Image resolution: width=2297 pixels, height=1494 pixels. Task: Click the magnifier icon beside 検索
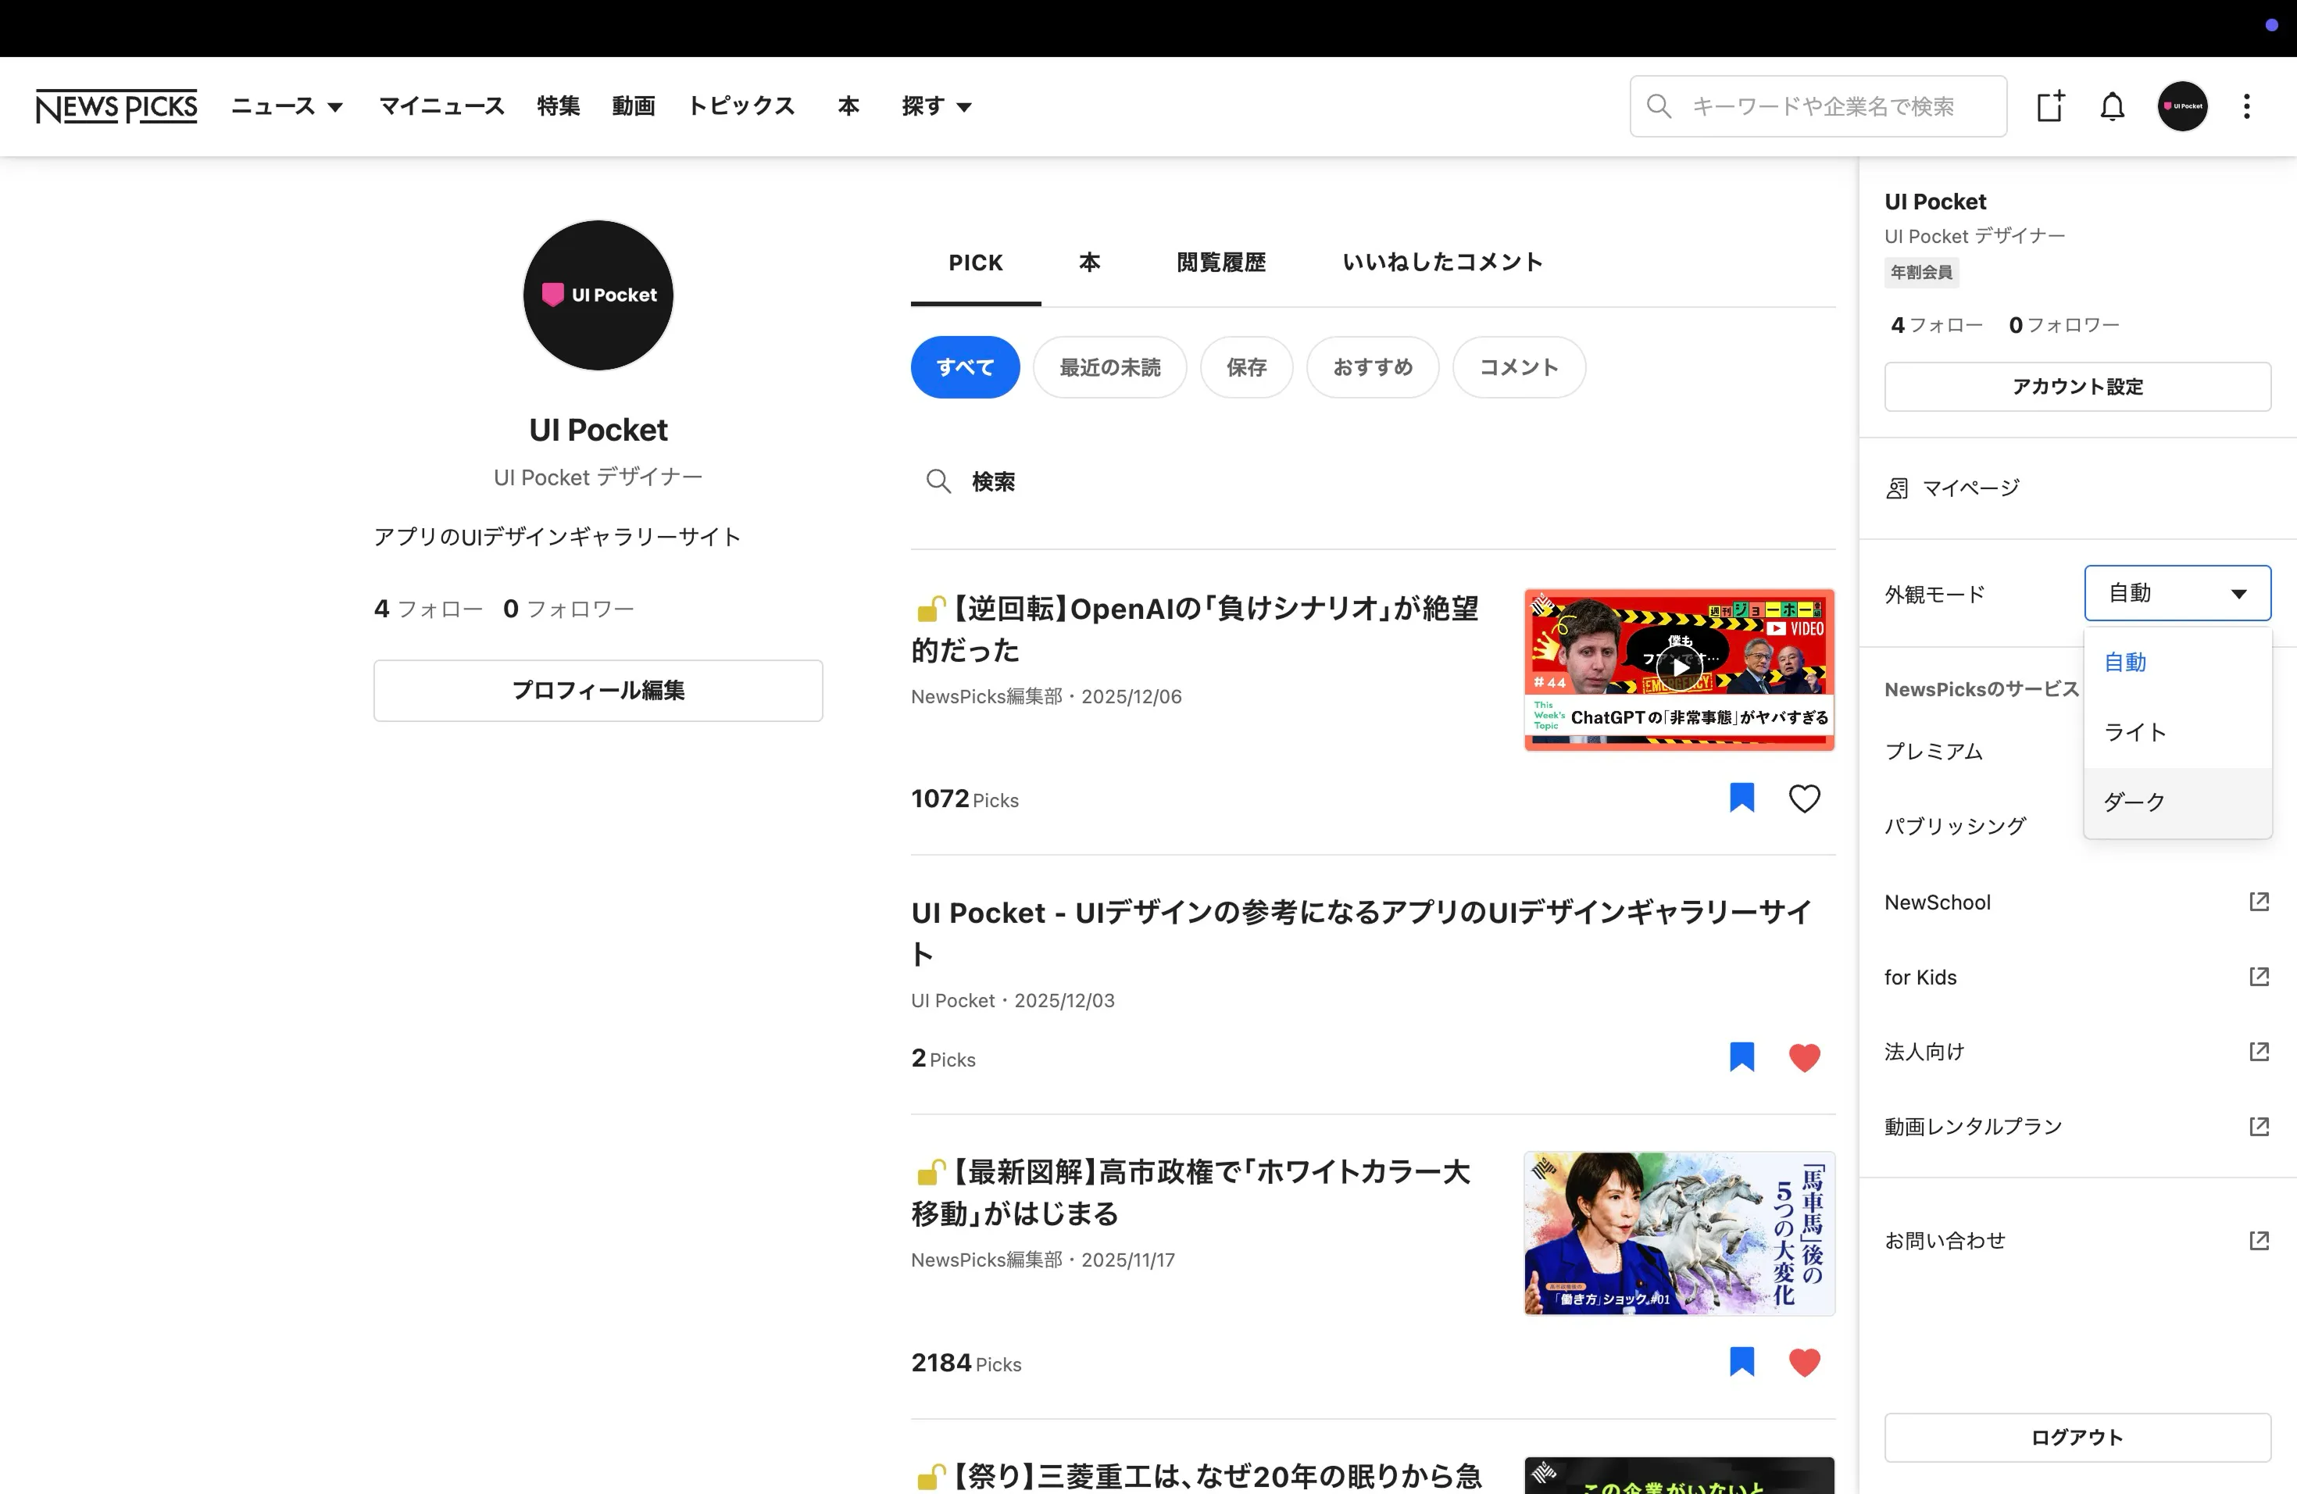coord(938,481)
